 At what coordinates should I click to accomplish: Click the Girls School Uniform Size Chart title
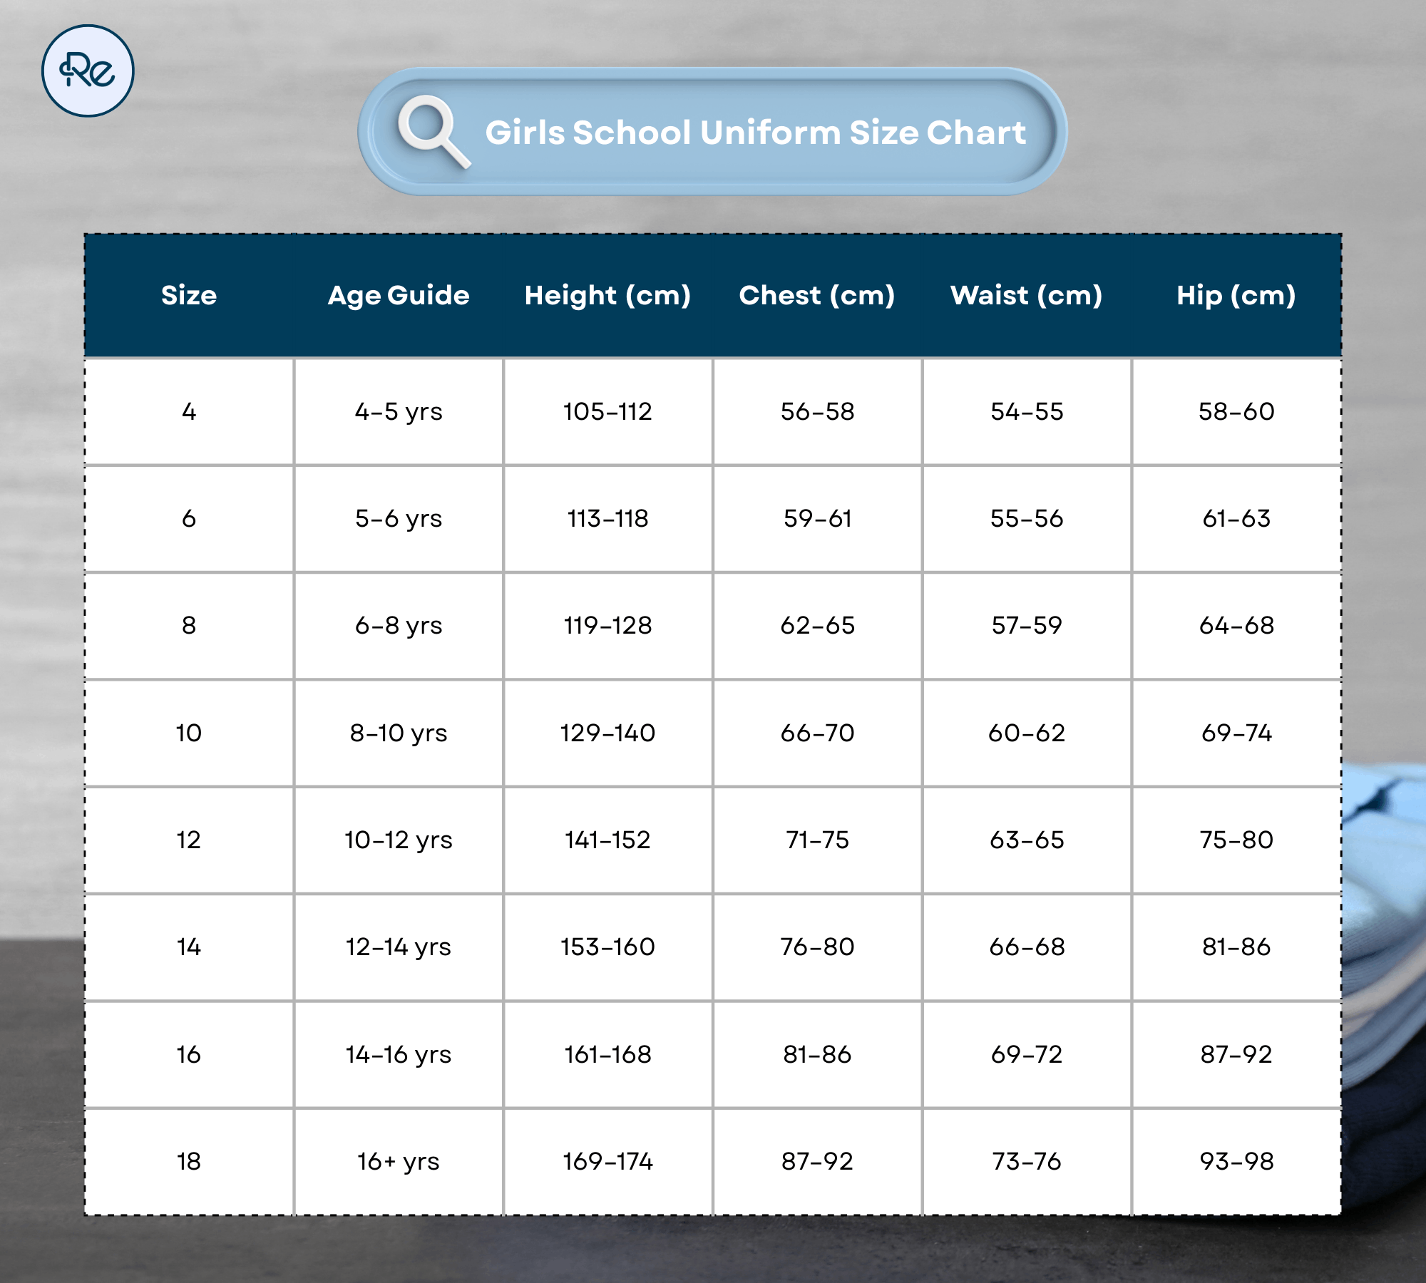pyautogui.click(x=755, y=133)
